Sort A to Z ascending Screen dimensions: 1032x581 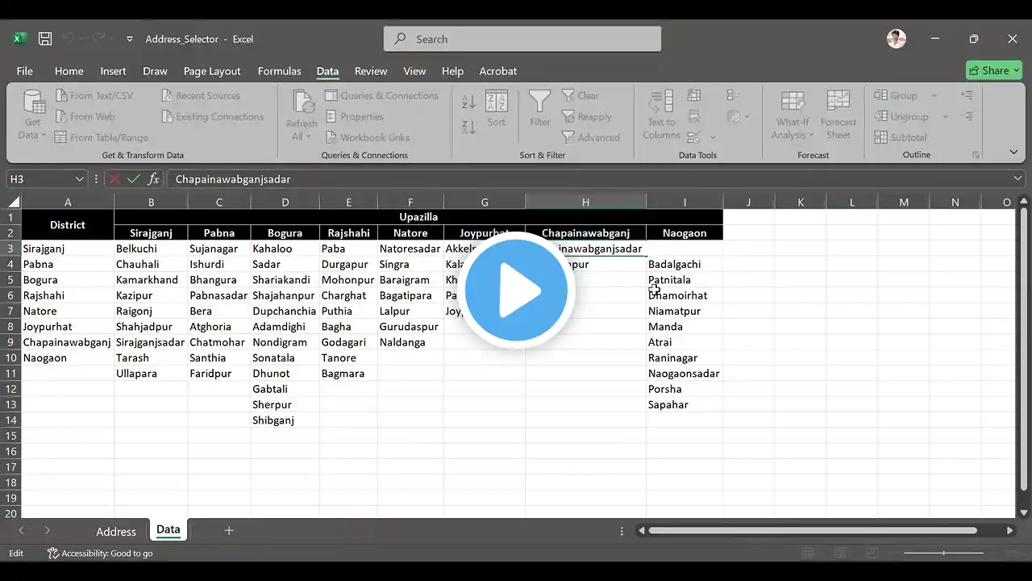tap(468, 102)
